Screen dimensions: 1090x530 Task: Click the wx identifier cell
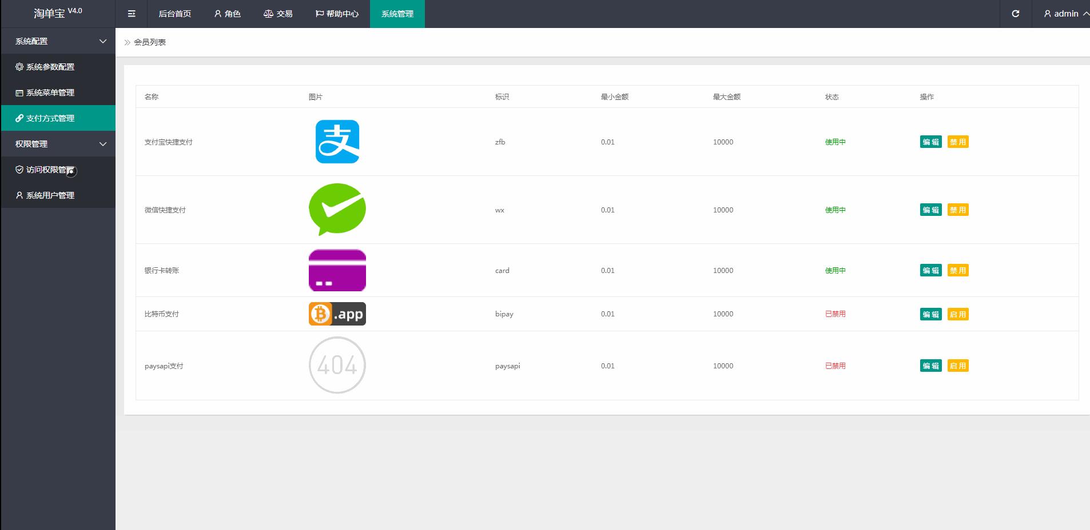(x=500, y=210)
